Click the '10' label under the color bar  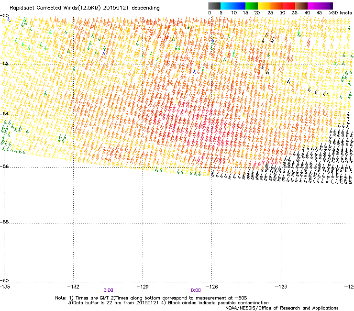tap(234, 13)
